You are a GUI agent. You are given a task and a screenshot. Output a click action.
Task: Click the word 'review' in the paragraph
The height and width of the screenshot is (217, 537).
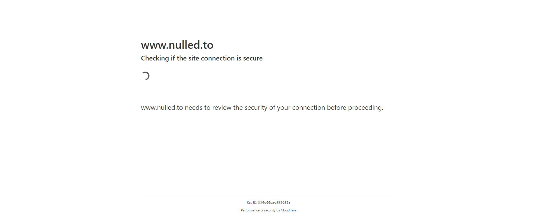[x=222, y=108]
